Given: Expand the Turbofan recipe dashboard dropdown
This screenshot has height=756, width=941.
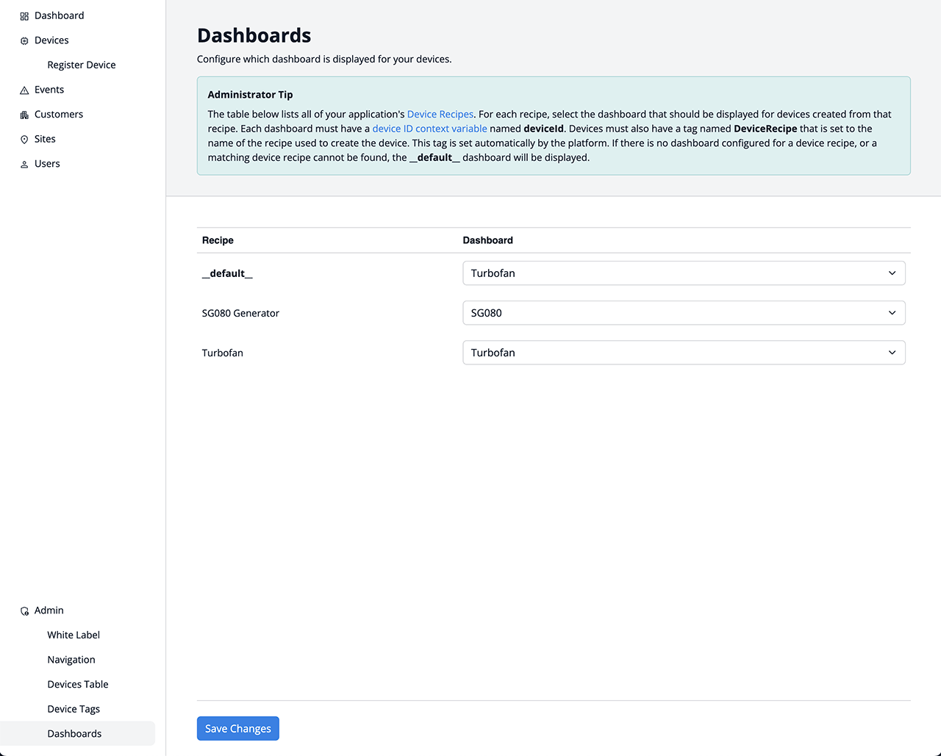Looking at the screenshot, I should tap(683, 353).
